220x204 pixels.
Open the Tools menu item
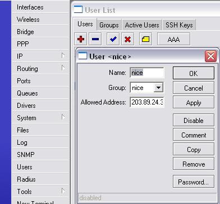point(40,191)
